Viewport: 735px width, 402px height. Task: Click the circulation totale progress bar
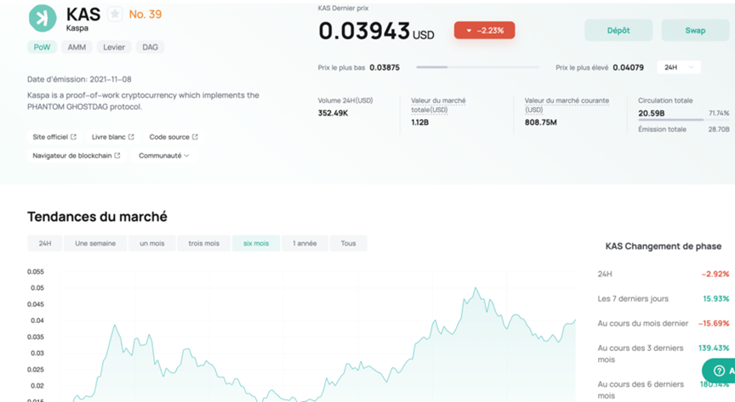tap(683, 120)
